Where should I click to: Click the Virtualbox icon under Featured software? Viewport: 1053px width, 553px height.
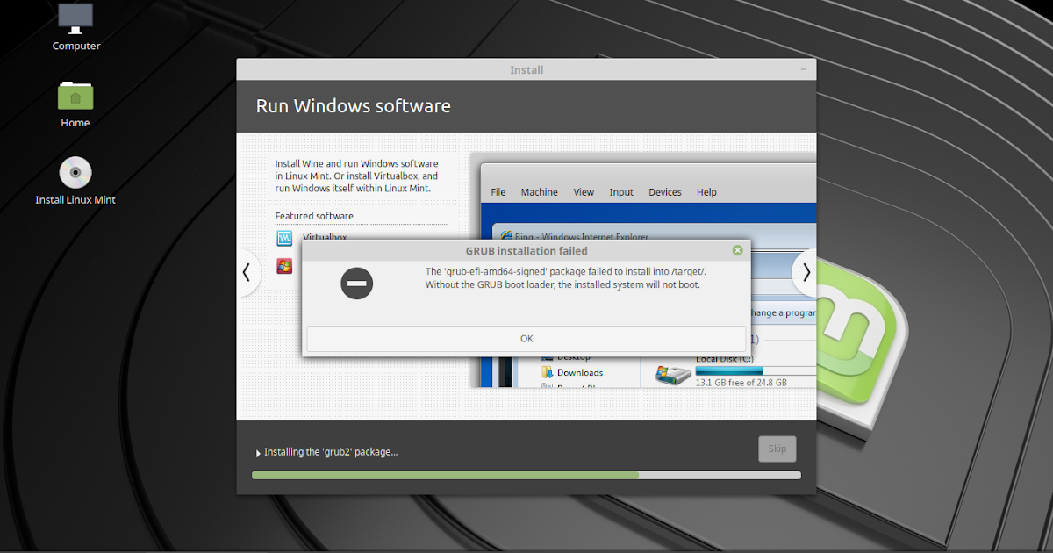[x=284, y=238]
